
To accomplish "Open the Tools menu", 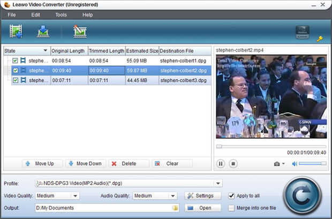I will (x=61, y=15).
